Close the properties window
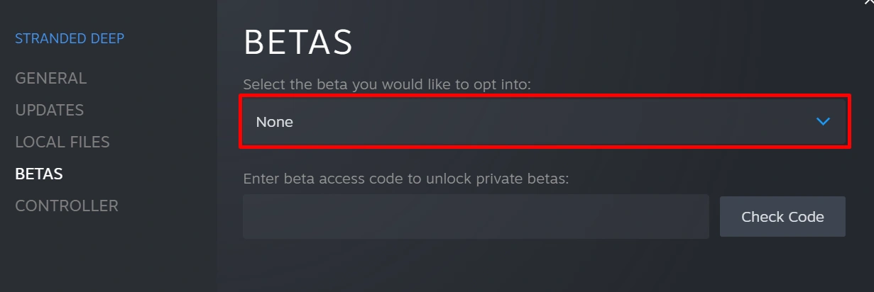 pos(868,2)
